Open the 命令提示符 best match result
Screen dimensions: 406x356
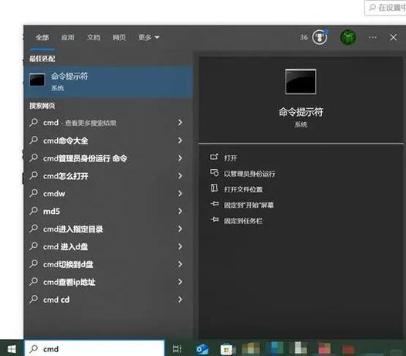click(x=108, y=82)
